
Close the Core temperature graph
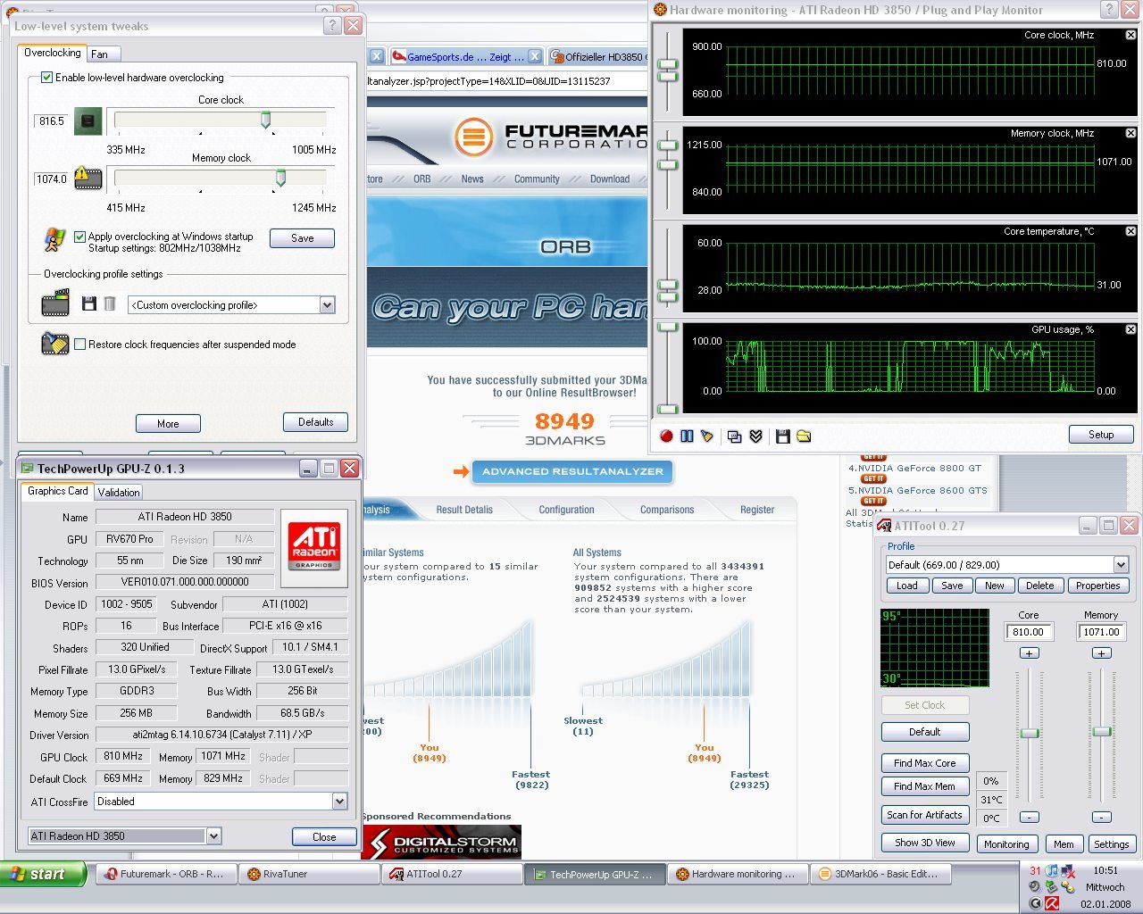(x=1130, y=231)
